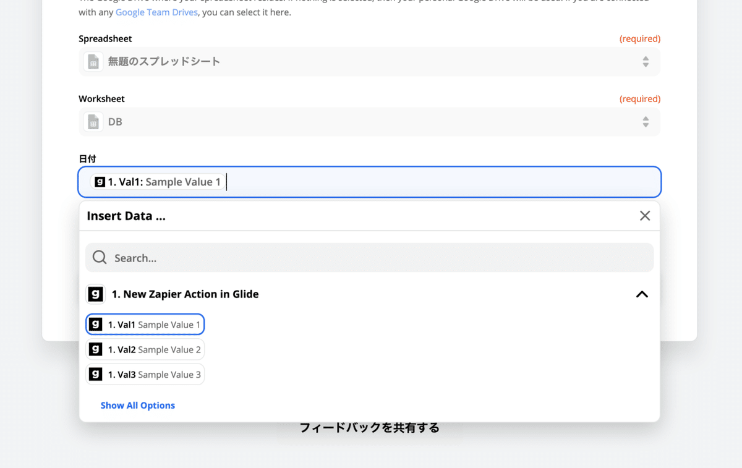Click the spreadsheet file icon in the Spreadsheet field
This screenshot has height=468, width=742.
pyautogui.click(x=93, y=62)
